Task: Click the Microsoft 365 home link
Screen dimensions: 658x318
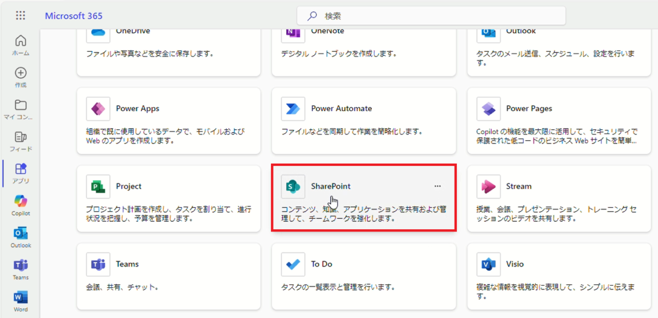Action: point(73,15)
